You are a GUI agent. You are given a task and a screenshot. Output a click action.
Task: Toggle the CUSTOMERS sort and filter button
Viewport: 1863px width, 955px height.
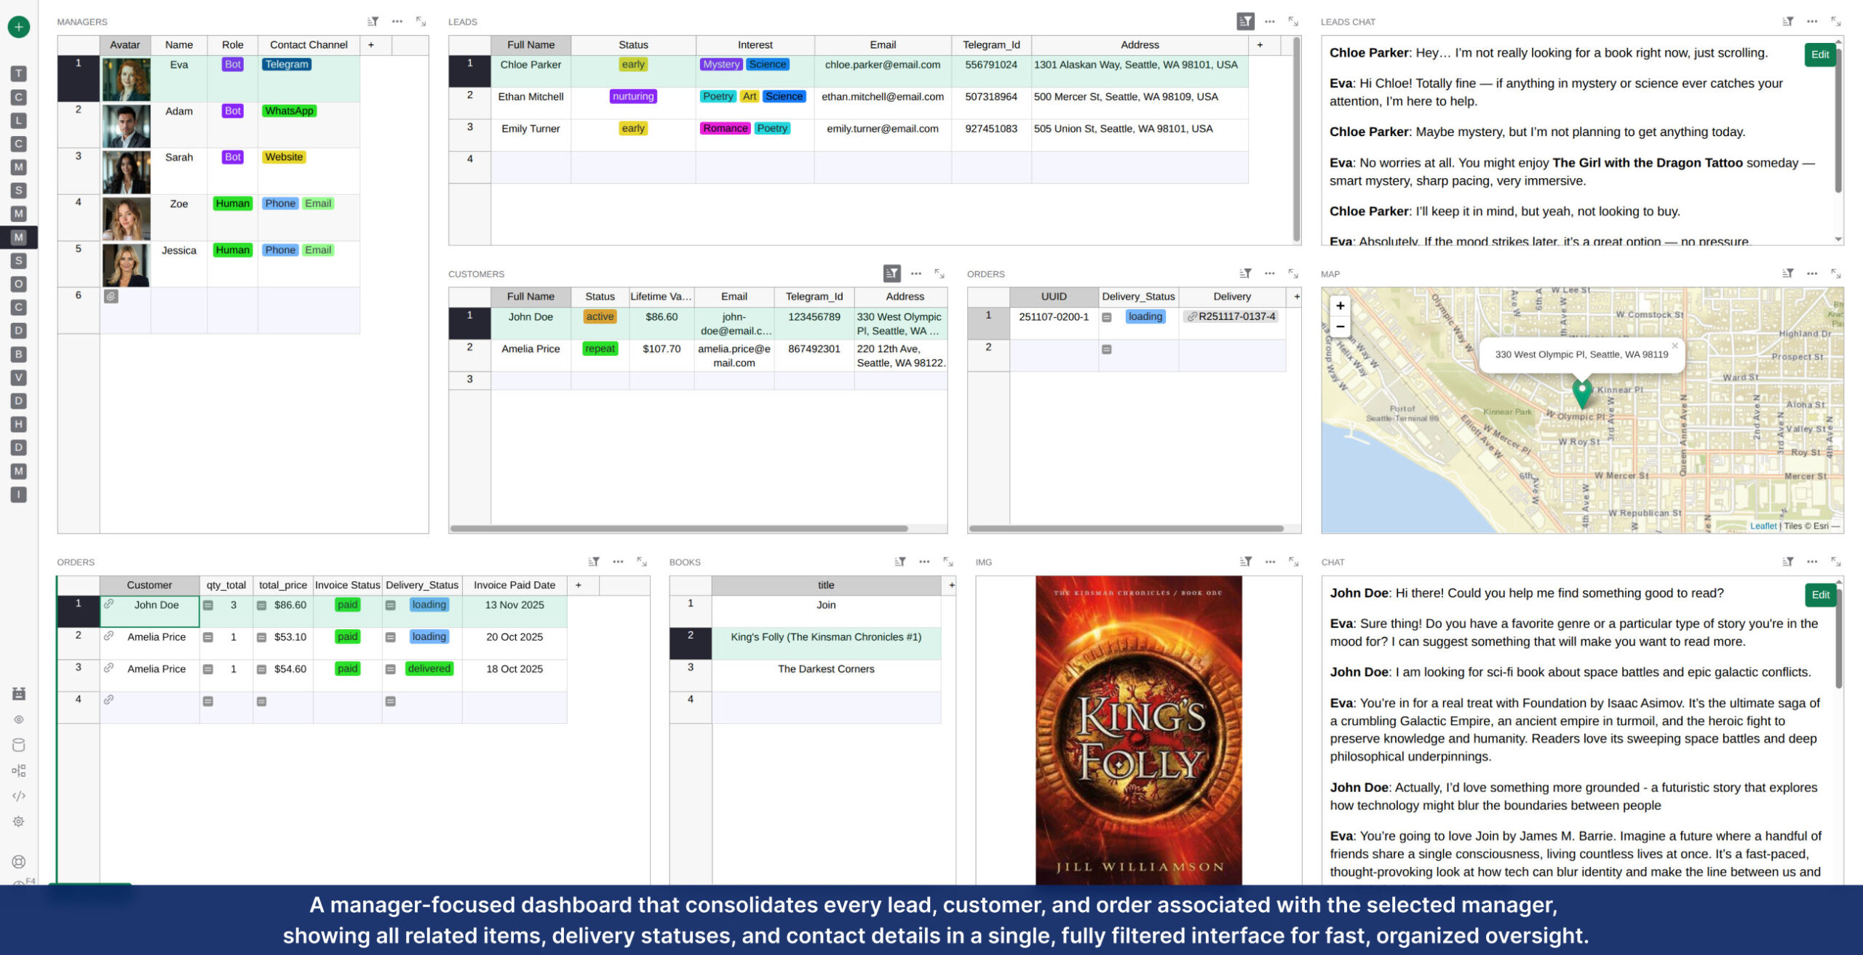pyautogui.click(x=891, y=273)
